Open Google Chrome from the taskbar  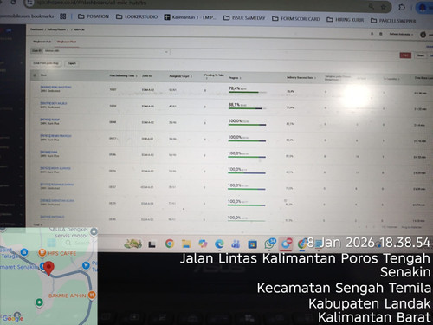[x=170, y=244]
